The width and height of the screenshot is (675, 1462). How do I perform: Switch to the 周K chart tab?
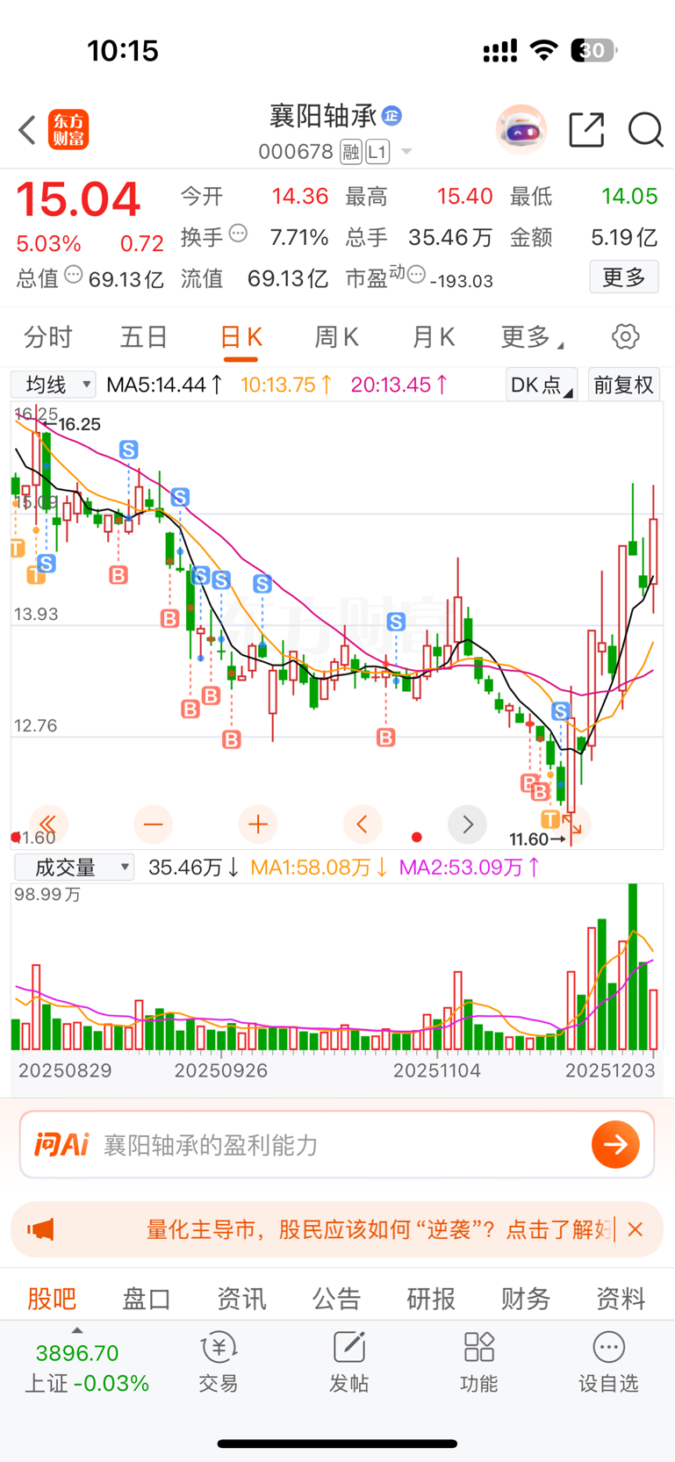pyautogui.click(x=337, y=337)
